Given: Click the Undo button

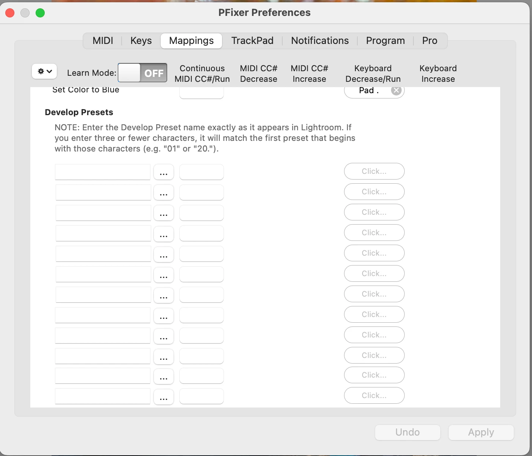Looking at the screenshot, I should click(x=408, y=432).
